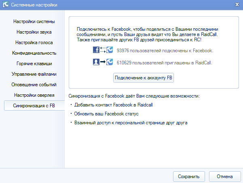Screen dimensions: 243x183
Task: Click Подключение к аккаунту FB button
Action: pos(144,78)
